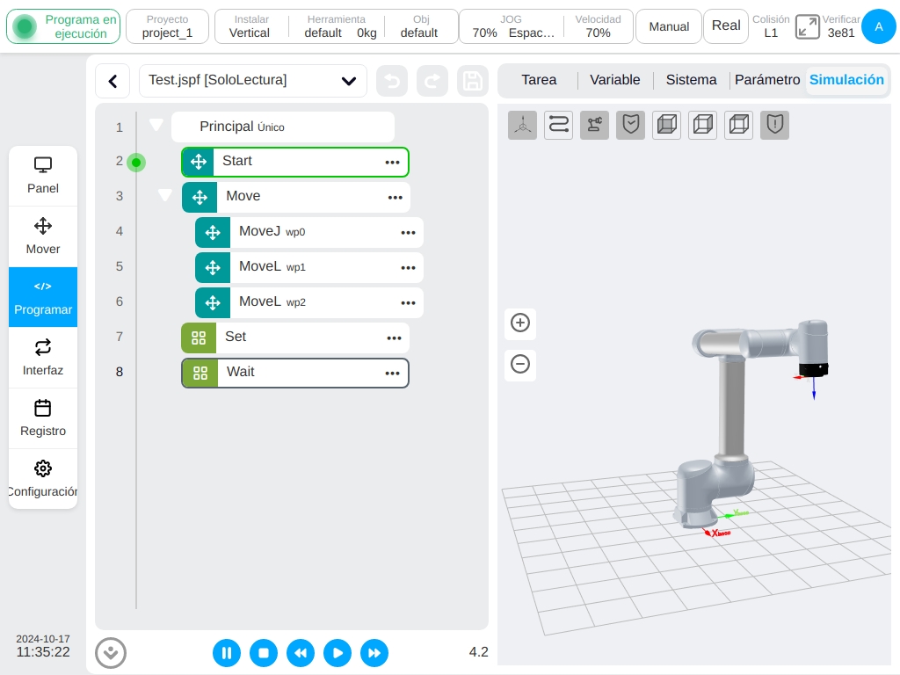Viewport: 900px width, 675px height.
Task: Click the Programa en ejecución status button
Action: point(63,26)
